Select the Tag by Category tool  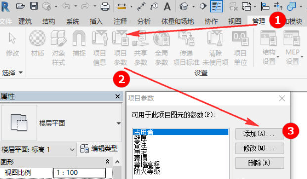(x=154, y=6)
